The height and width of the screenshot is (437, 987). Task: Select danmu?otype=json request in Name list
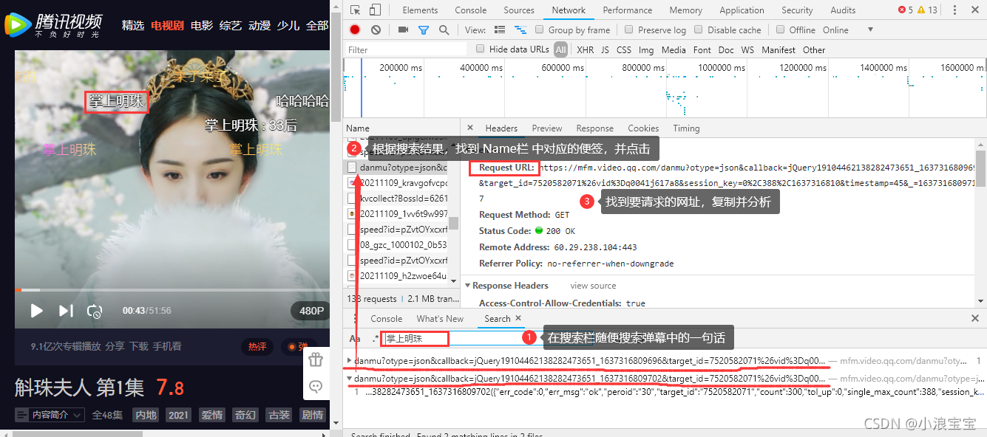[398, 168]
